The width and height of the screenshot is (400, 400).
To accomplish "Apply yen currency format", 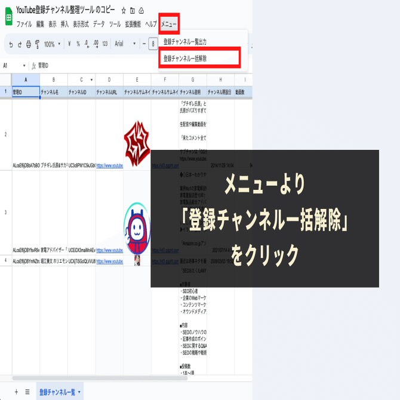I will [69, 44].
